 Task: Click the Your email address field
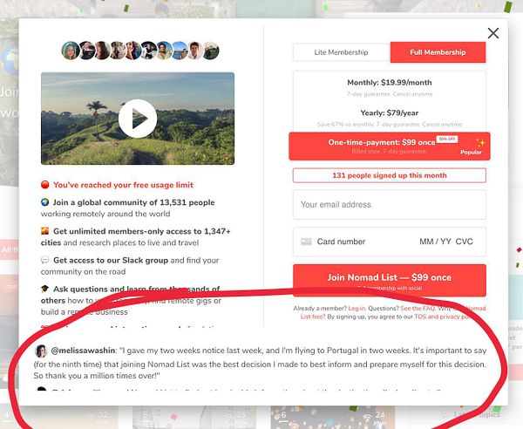coord(390,205)
